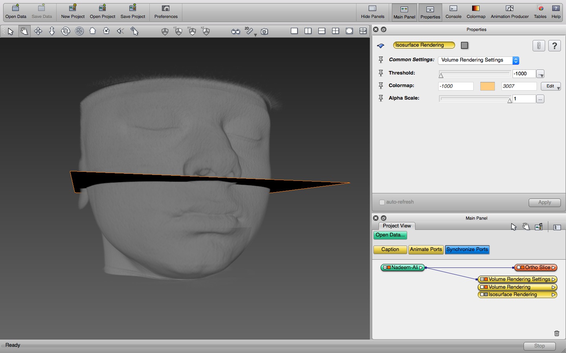Click trash can icon in Project View
The width and height of the screenshot is (566, 353).
(x=557, y=333)
